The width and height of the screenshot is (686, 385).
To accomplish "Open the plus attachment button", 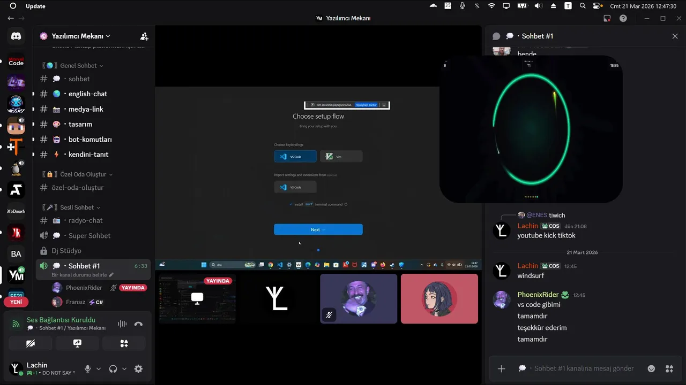I will click(x=501, y=368).
